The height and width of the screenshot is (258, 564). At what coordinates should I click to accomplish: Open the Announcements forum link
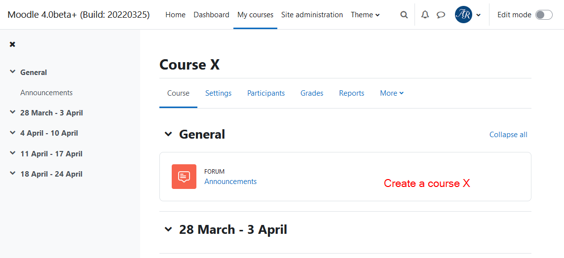(x=230, y=182)
